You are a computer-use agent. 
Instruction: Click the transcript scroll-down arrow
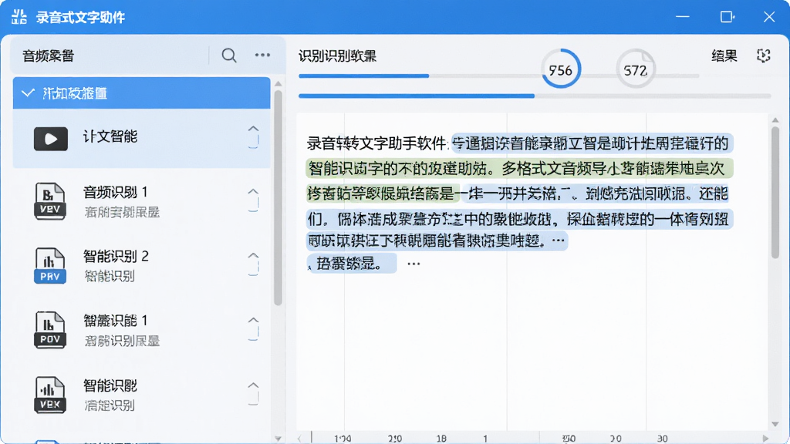tap(775, 425)
